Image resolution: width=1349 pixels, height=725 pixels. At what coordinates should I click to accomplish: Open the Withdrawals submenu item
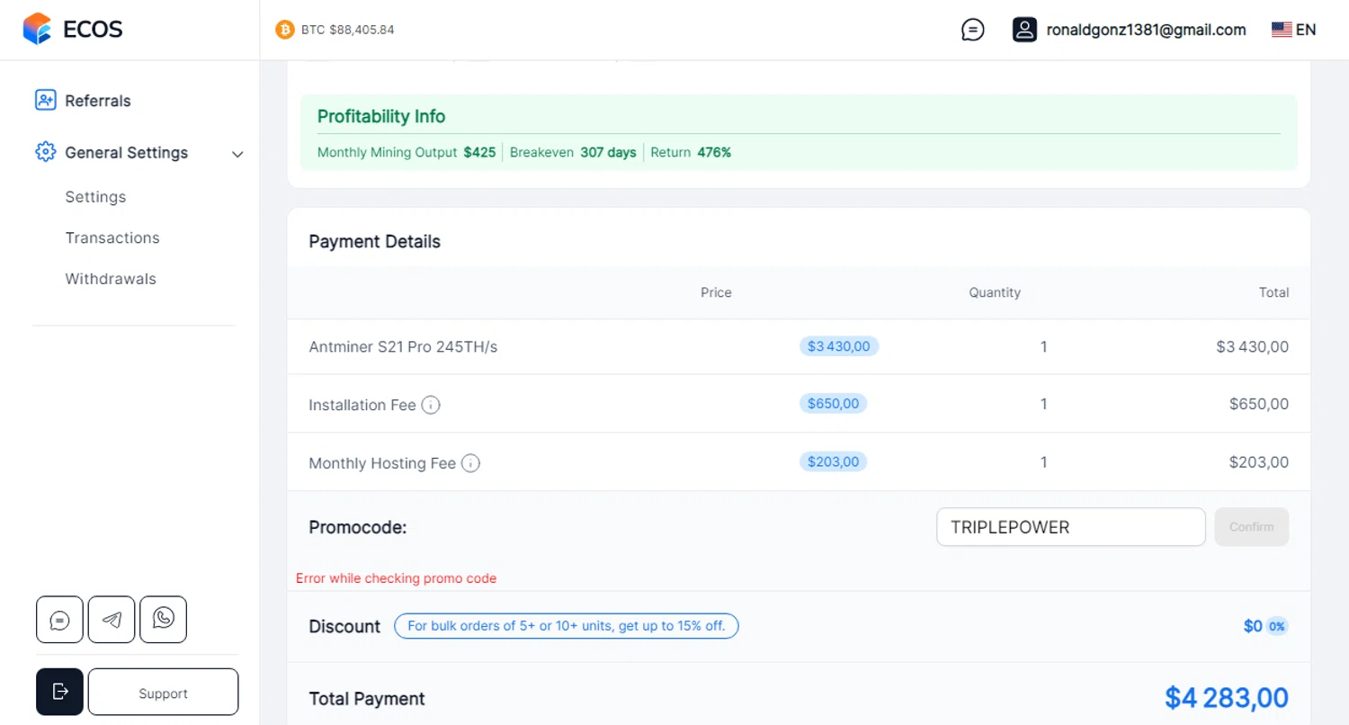tap(111, 279)
